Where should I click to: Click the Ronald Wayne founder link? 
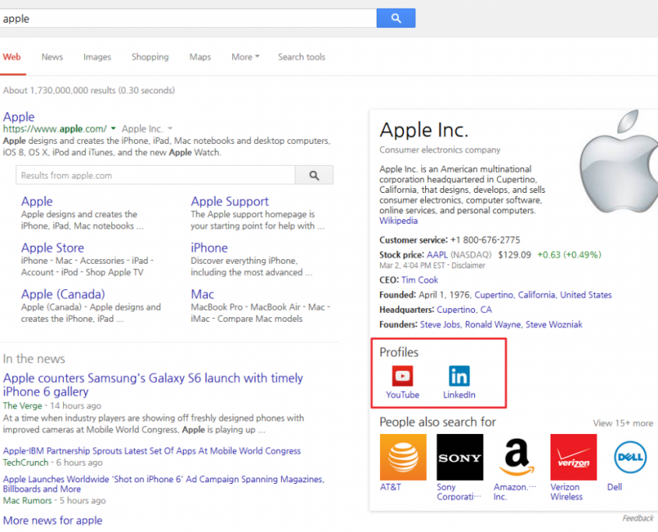point(493,324)
